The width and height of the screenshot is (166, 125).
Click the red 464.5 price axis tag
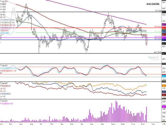point(164,28)
